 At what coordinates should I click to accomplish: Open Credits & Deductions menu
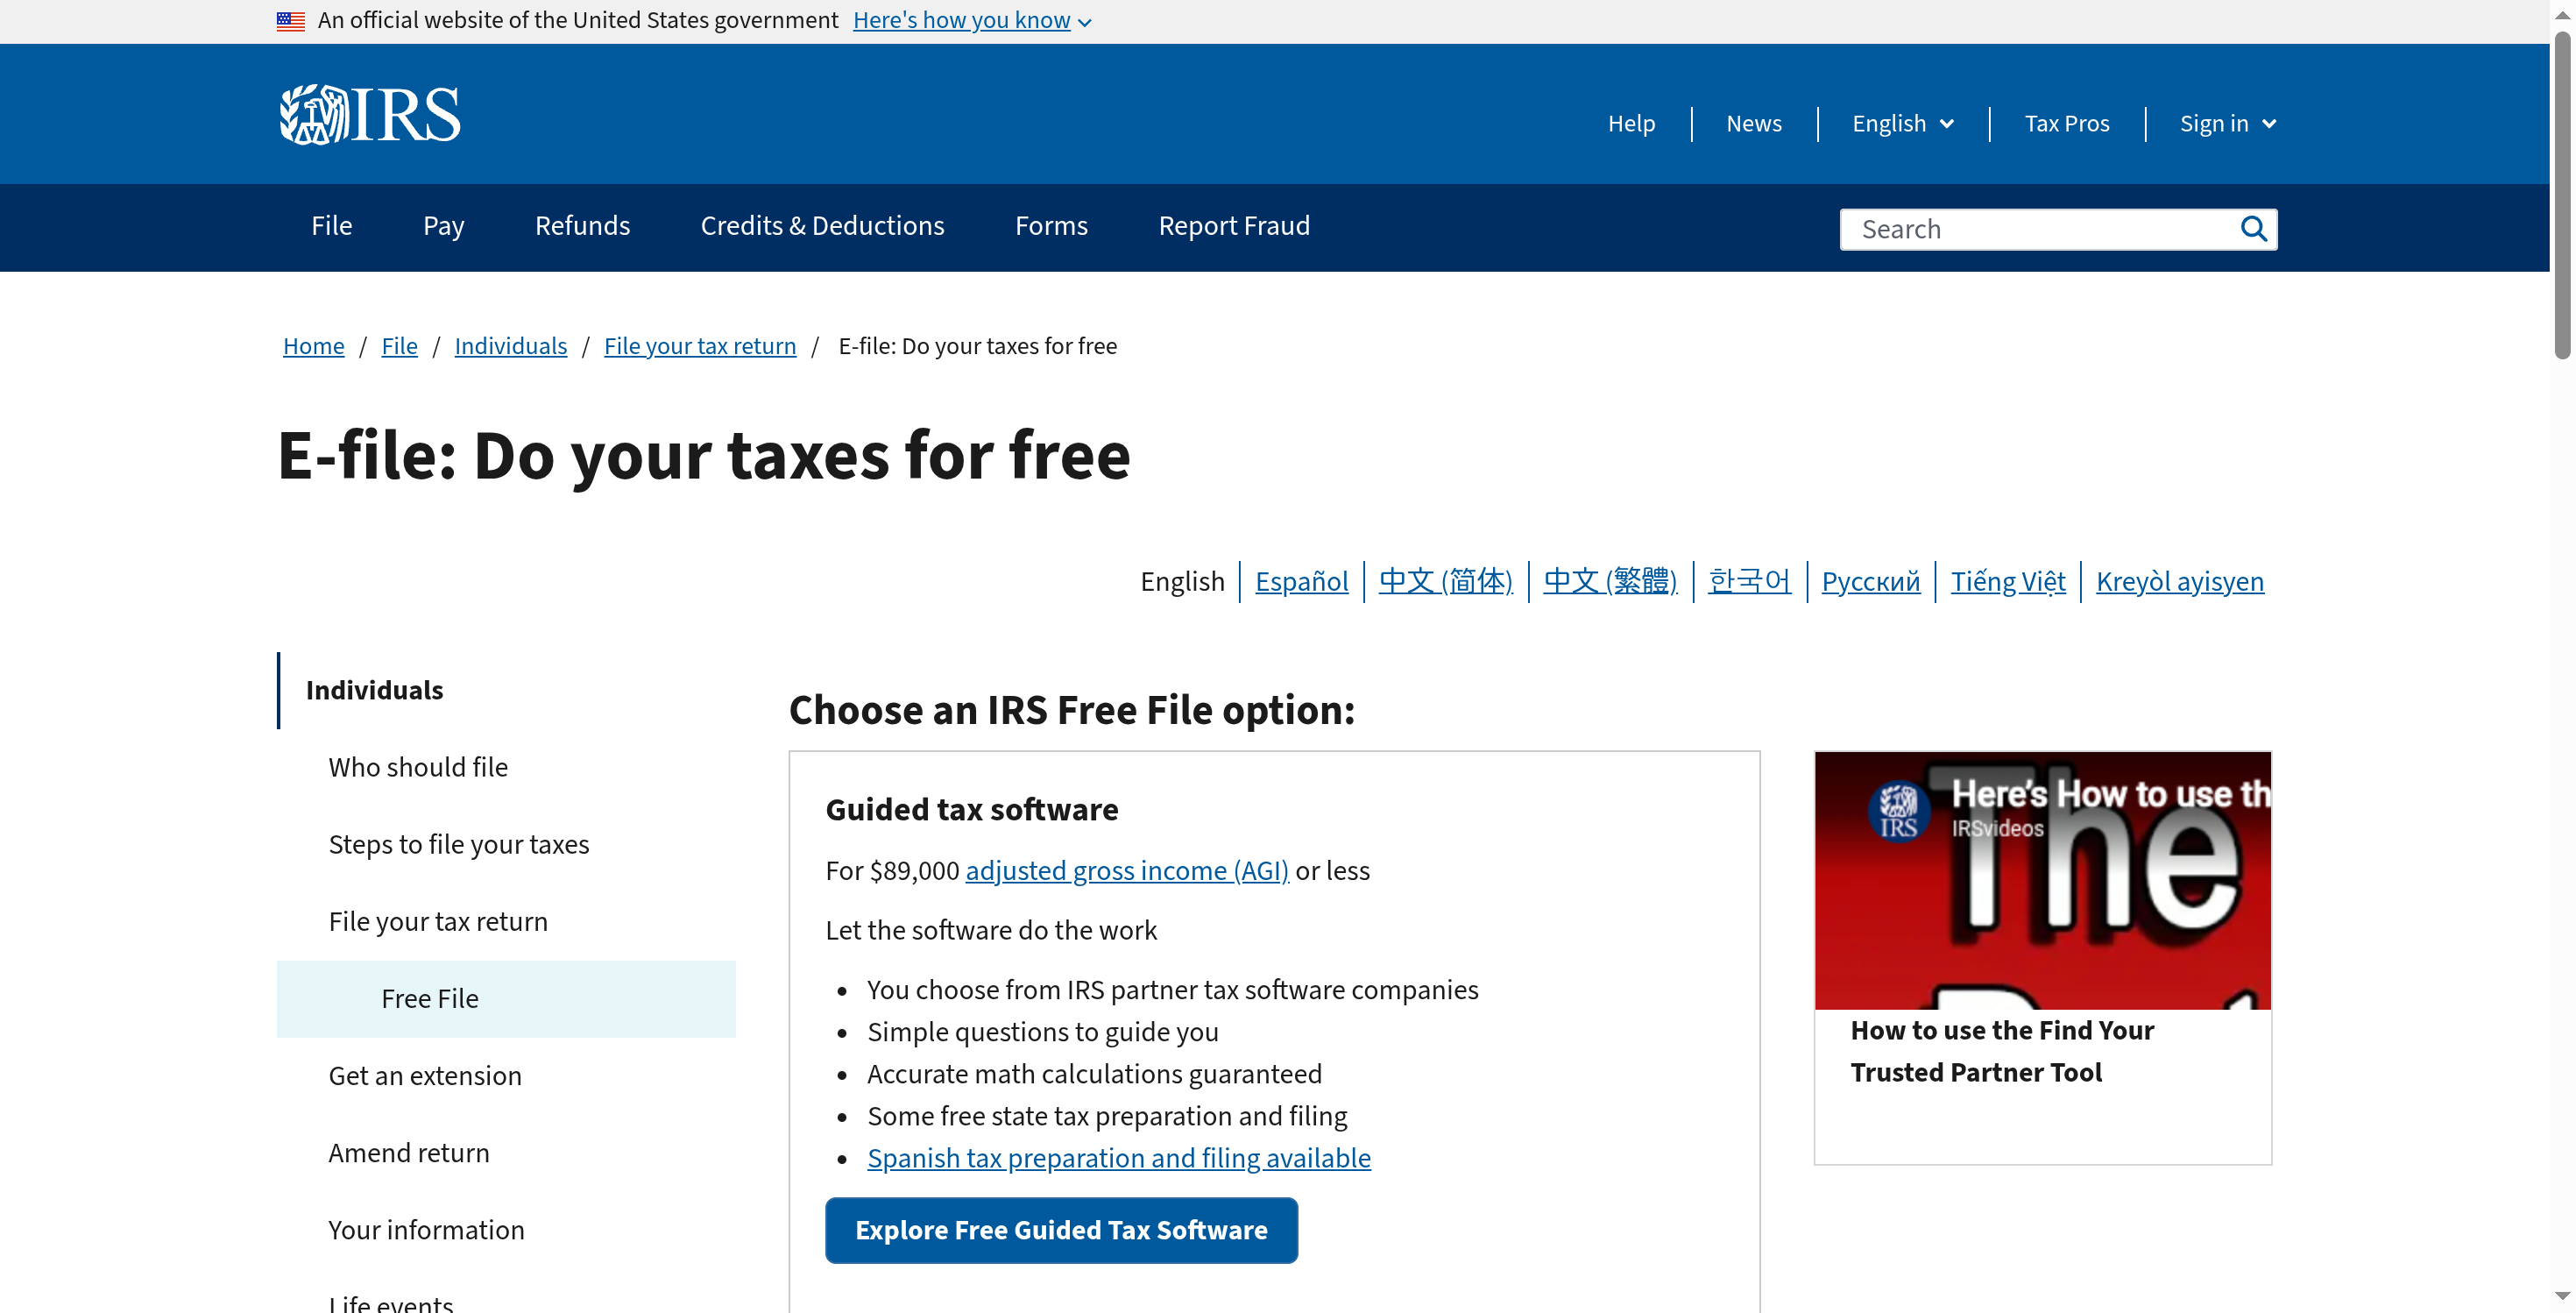point(822,226)
